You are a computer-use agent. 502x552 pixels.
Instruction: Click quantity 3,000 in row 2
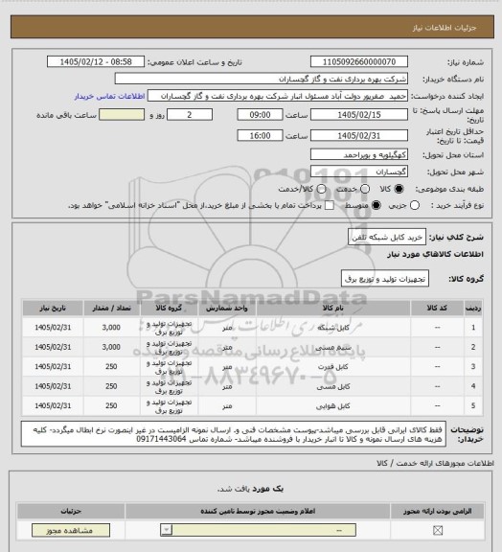pyautogui.click(x=111, y=347)
